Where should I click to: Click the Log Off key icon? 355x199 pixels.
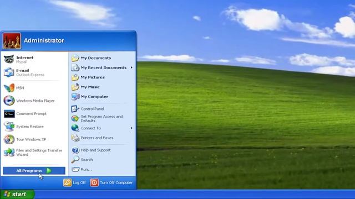[67, 182]
